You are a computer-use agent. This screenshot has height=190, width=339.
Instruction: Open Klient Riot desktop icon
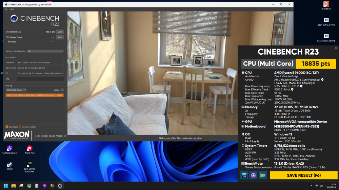[29, 150]
